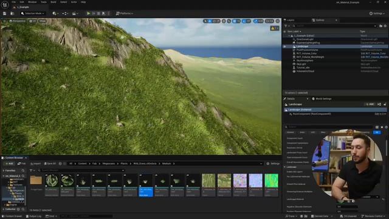389x219 pixels.
Task: Select ExponentialHeightFog in the Outliner
Action: pyautogui.click(x=308, y=43)
